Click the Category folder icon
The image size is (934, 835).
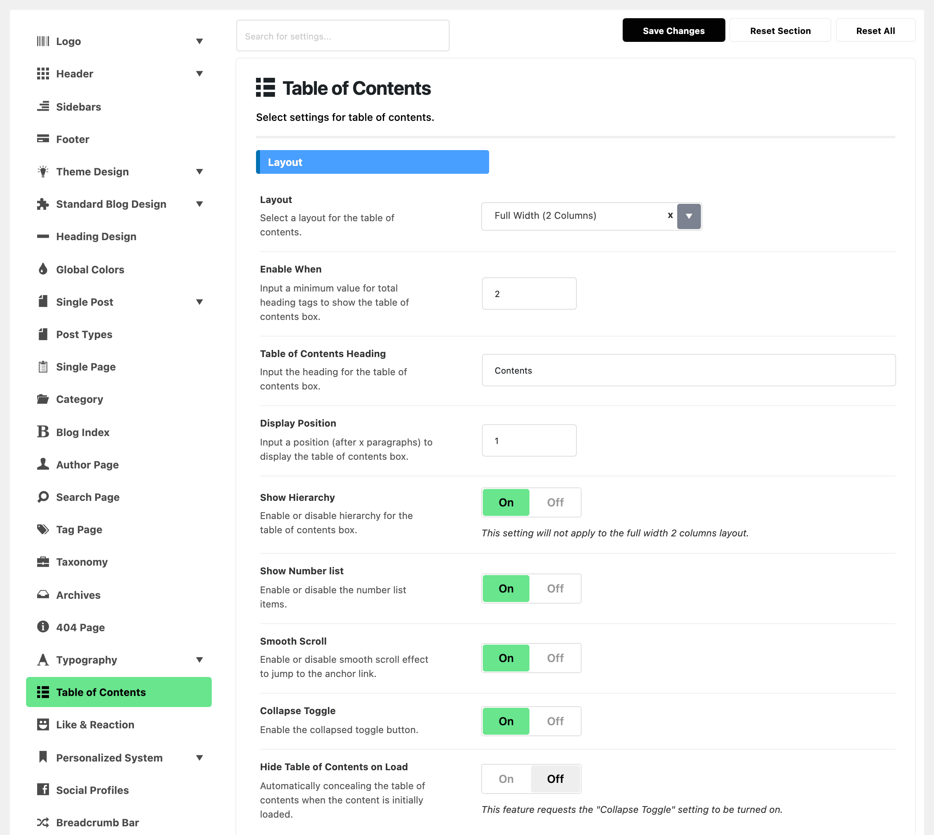[43, 399]
